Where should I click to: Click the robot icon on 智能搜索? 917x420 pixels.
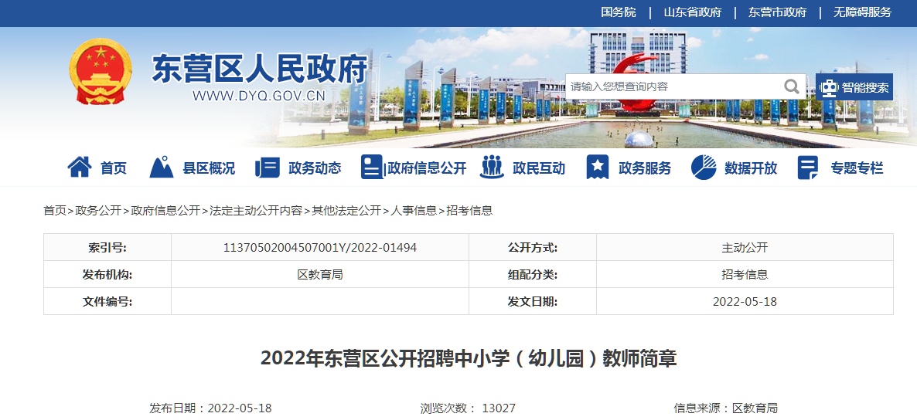tap(829, 87)
